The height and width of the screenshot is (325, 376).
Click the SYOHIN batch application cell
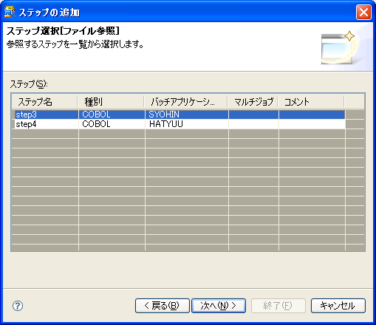pyautogui.click(x=187, y=114)
